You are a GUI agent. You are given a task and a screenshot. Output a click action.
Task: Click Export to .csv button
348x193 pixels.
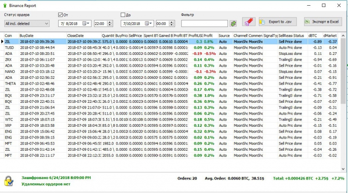click(x=278, y=22)
